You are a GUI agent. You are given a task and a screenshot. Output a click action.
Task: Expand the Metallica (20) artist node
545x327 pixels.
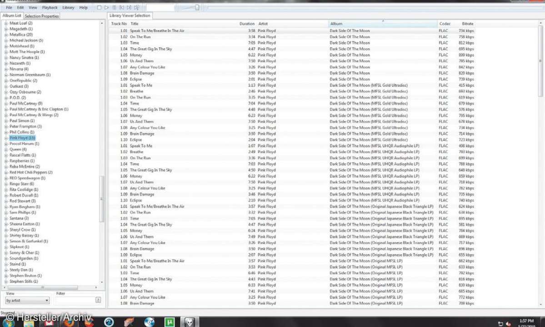pos(6,35)
